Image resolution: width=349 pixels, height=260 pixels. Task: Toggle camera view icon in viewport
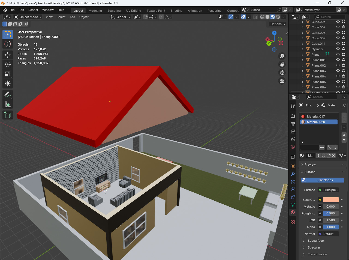(282, 73)
